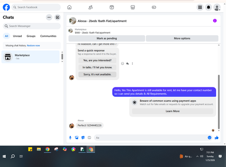The height and width of the screenshot is (167, 226).
Task: Open the Friends icon in top nav
Action: coord(90,7)
